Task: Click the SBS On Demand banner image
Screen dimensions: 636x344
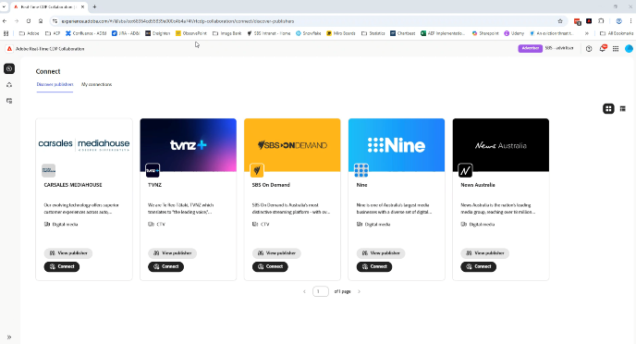Action: pos(292,145)
